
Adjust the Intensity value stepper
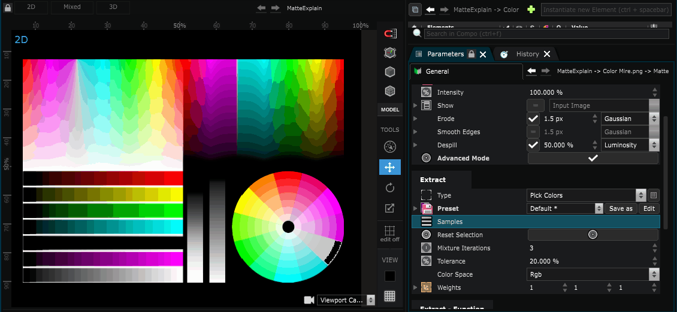click(655, 92)
